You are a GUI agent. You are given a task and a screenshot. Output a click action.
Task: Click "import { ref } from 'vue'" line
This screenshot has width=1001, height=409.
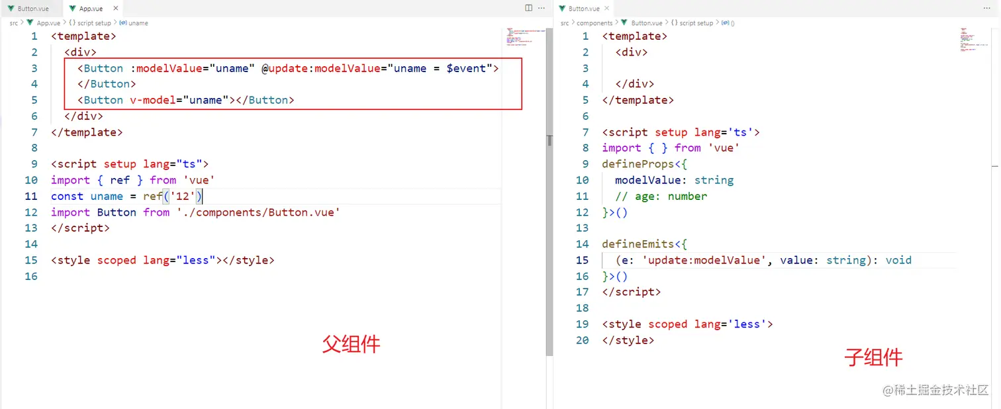(133, 180)
